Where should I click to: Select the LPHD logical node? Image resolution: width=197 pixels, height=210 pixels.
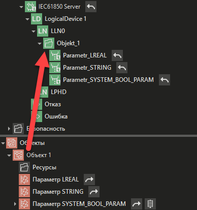[x=58, y=92]
